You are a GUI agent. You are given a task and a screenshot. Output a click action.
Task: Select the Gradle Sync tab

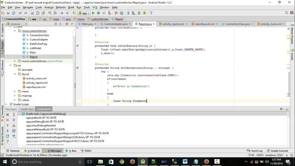(27, 109)
